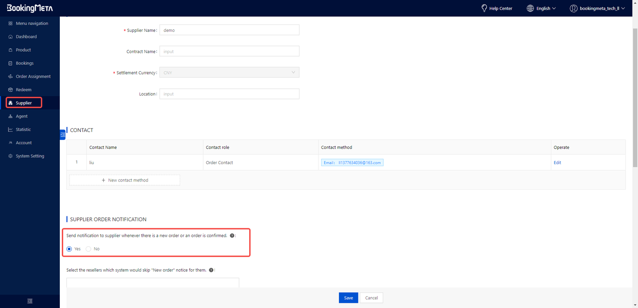The image size is (638, 308).
Task: Open System Setting in the sidebar
Action: pyautogui.click(x=30, y=156)
